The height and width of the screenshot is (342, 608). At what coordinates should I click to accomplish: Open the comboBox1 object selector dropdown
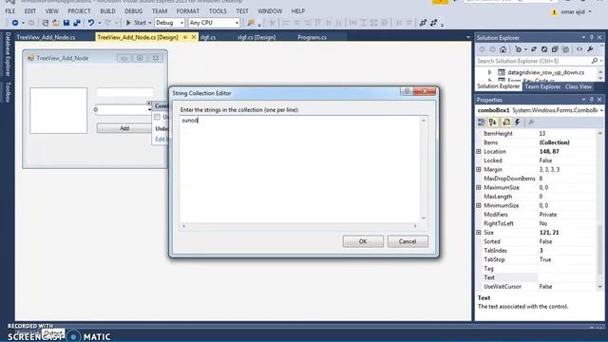(x=601, y=110)
